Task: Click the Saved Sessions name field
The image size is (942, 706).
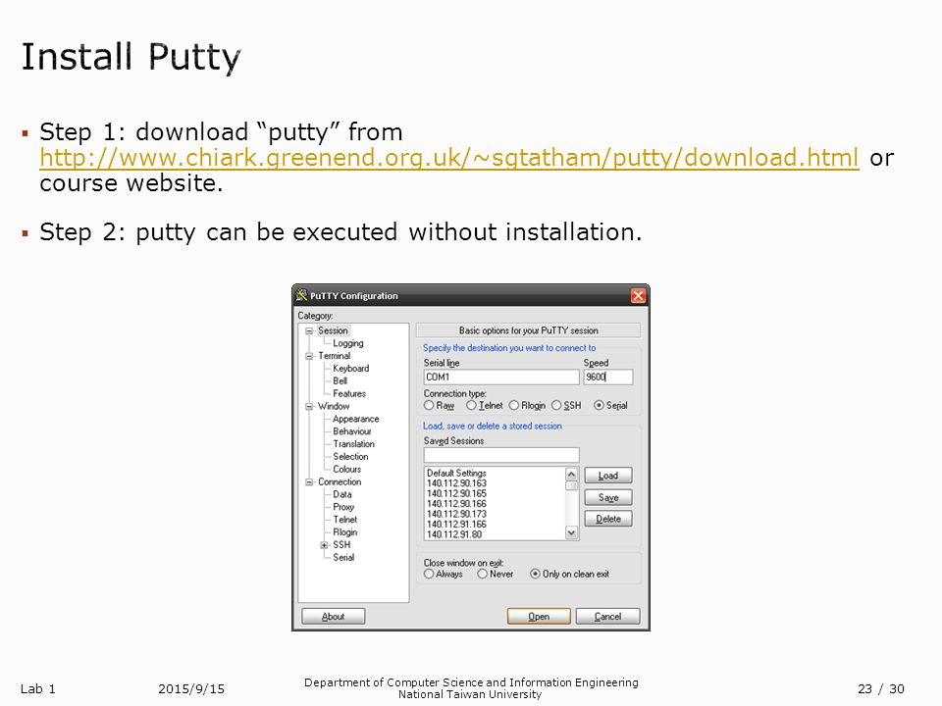Action: click(501, 455)
